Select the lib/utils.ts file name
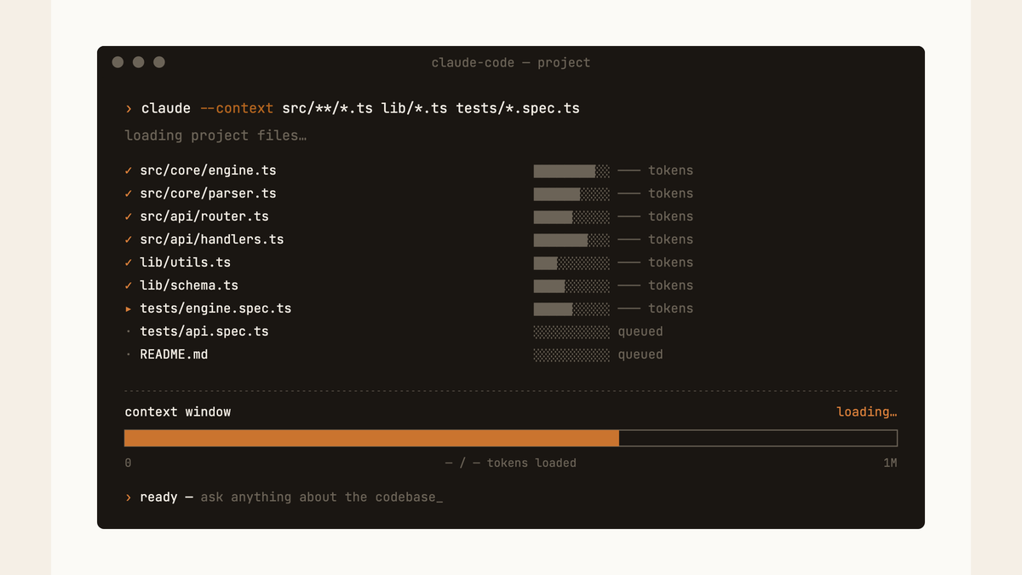 (185, 262)
